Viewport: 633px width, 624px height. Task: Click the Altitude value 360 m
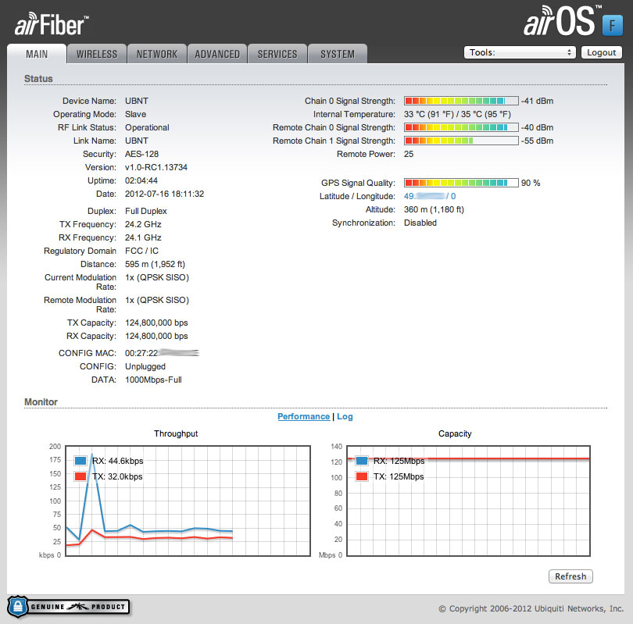pyautogui.click(x=434, y=209)
